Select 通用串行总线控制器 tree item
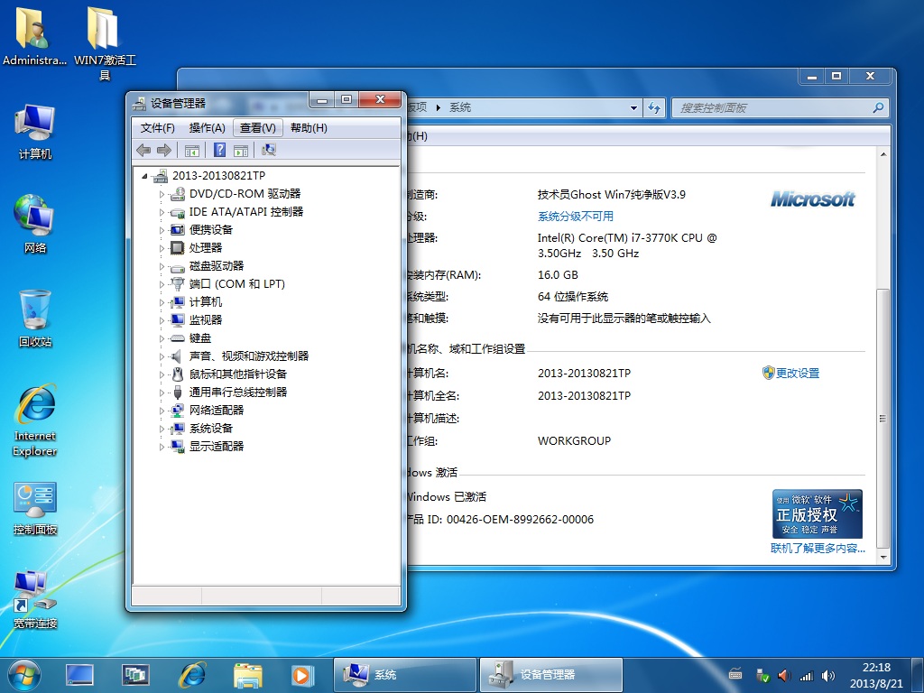924x693 pixels. pyautogui.click(x=238, y=393)
